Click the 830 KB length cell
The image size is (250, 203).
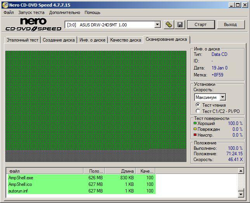click(127, 178)
